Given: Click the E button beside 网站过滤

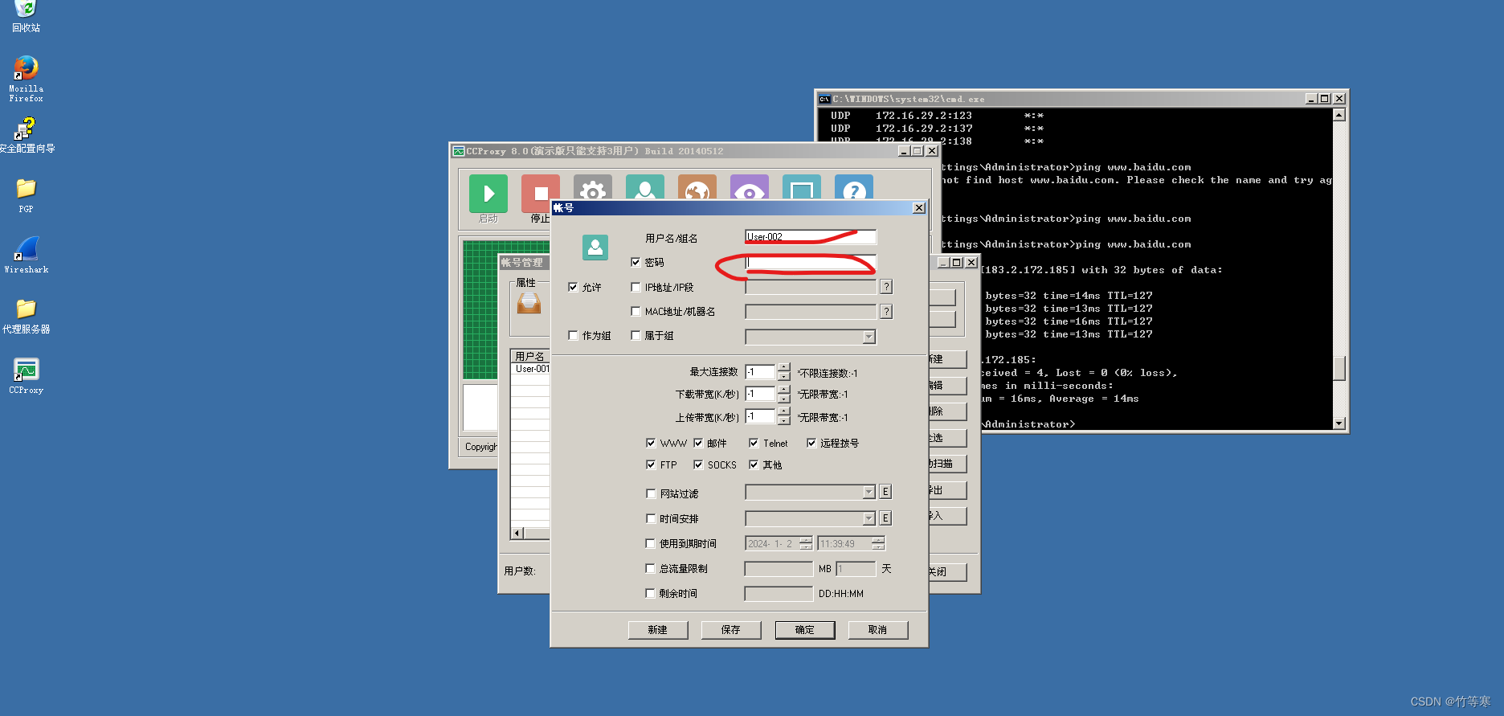Looking at the screenshot, I should [x=885, y=492].
